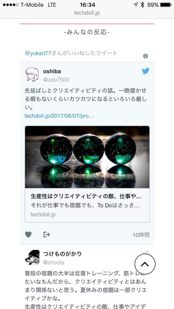Click the oshiba display name
The image size is (174, 309).
point(52,71)
